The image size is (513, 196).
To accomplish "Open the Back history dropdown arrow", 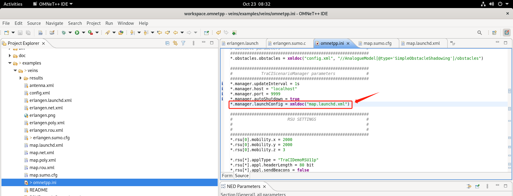I will (x=182, y=33).
